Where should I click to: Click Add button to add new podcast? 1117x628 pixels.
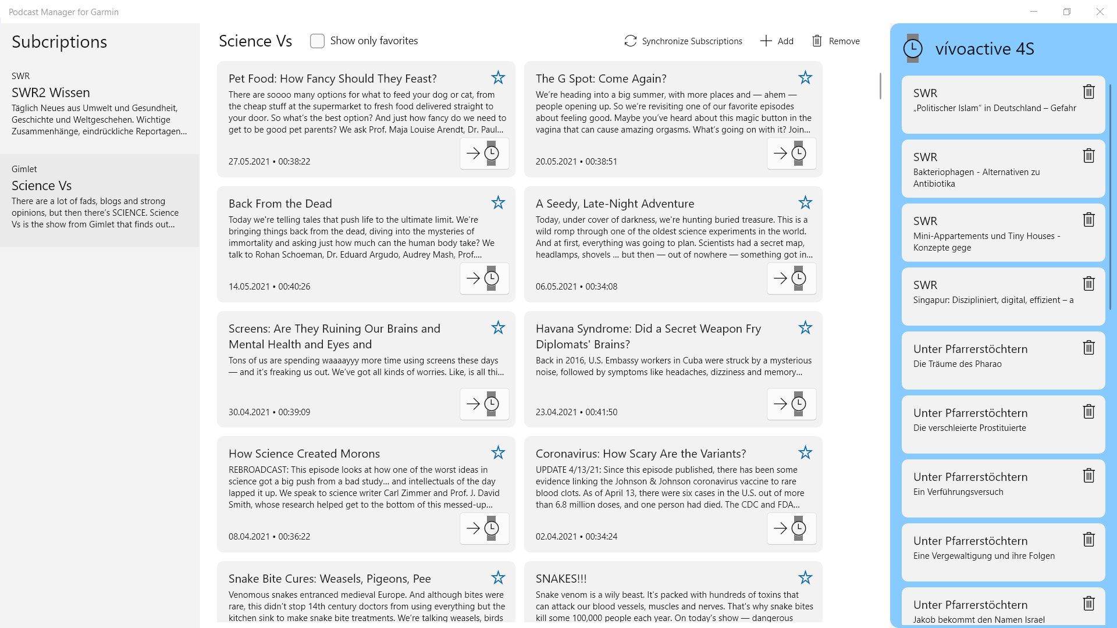[x=777, y=41]
